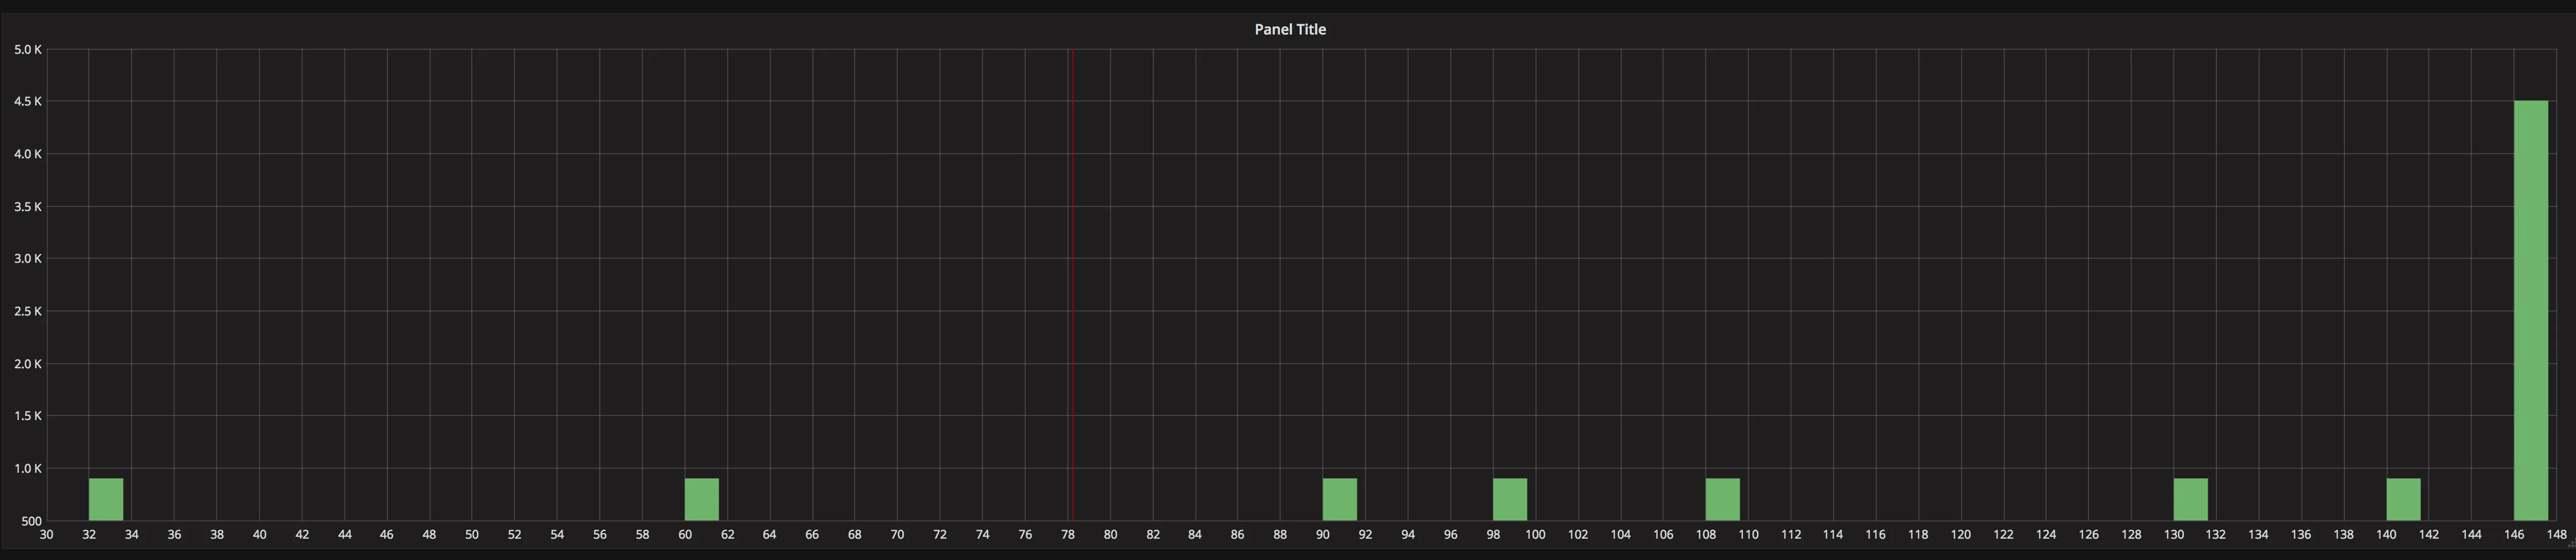Click the green bar at bucket 98
This screenshot has height=560, width=2576.
coord(1509,499)
